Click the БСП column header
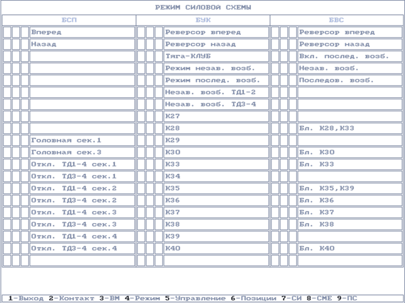 tap(69, 20)
